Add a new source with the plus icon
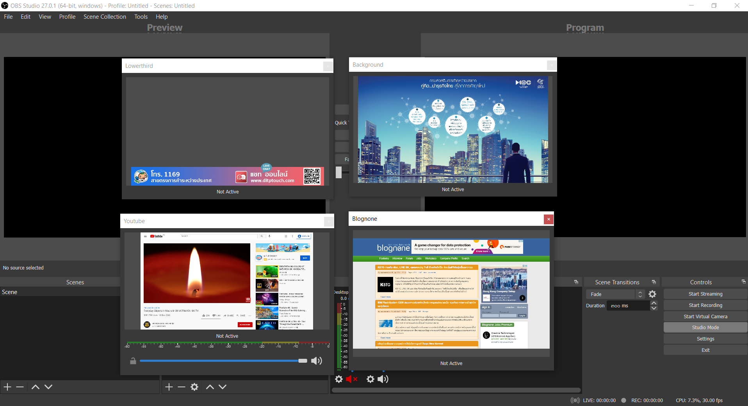This screenshot has width=748, height=406. [169, 386]
